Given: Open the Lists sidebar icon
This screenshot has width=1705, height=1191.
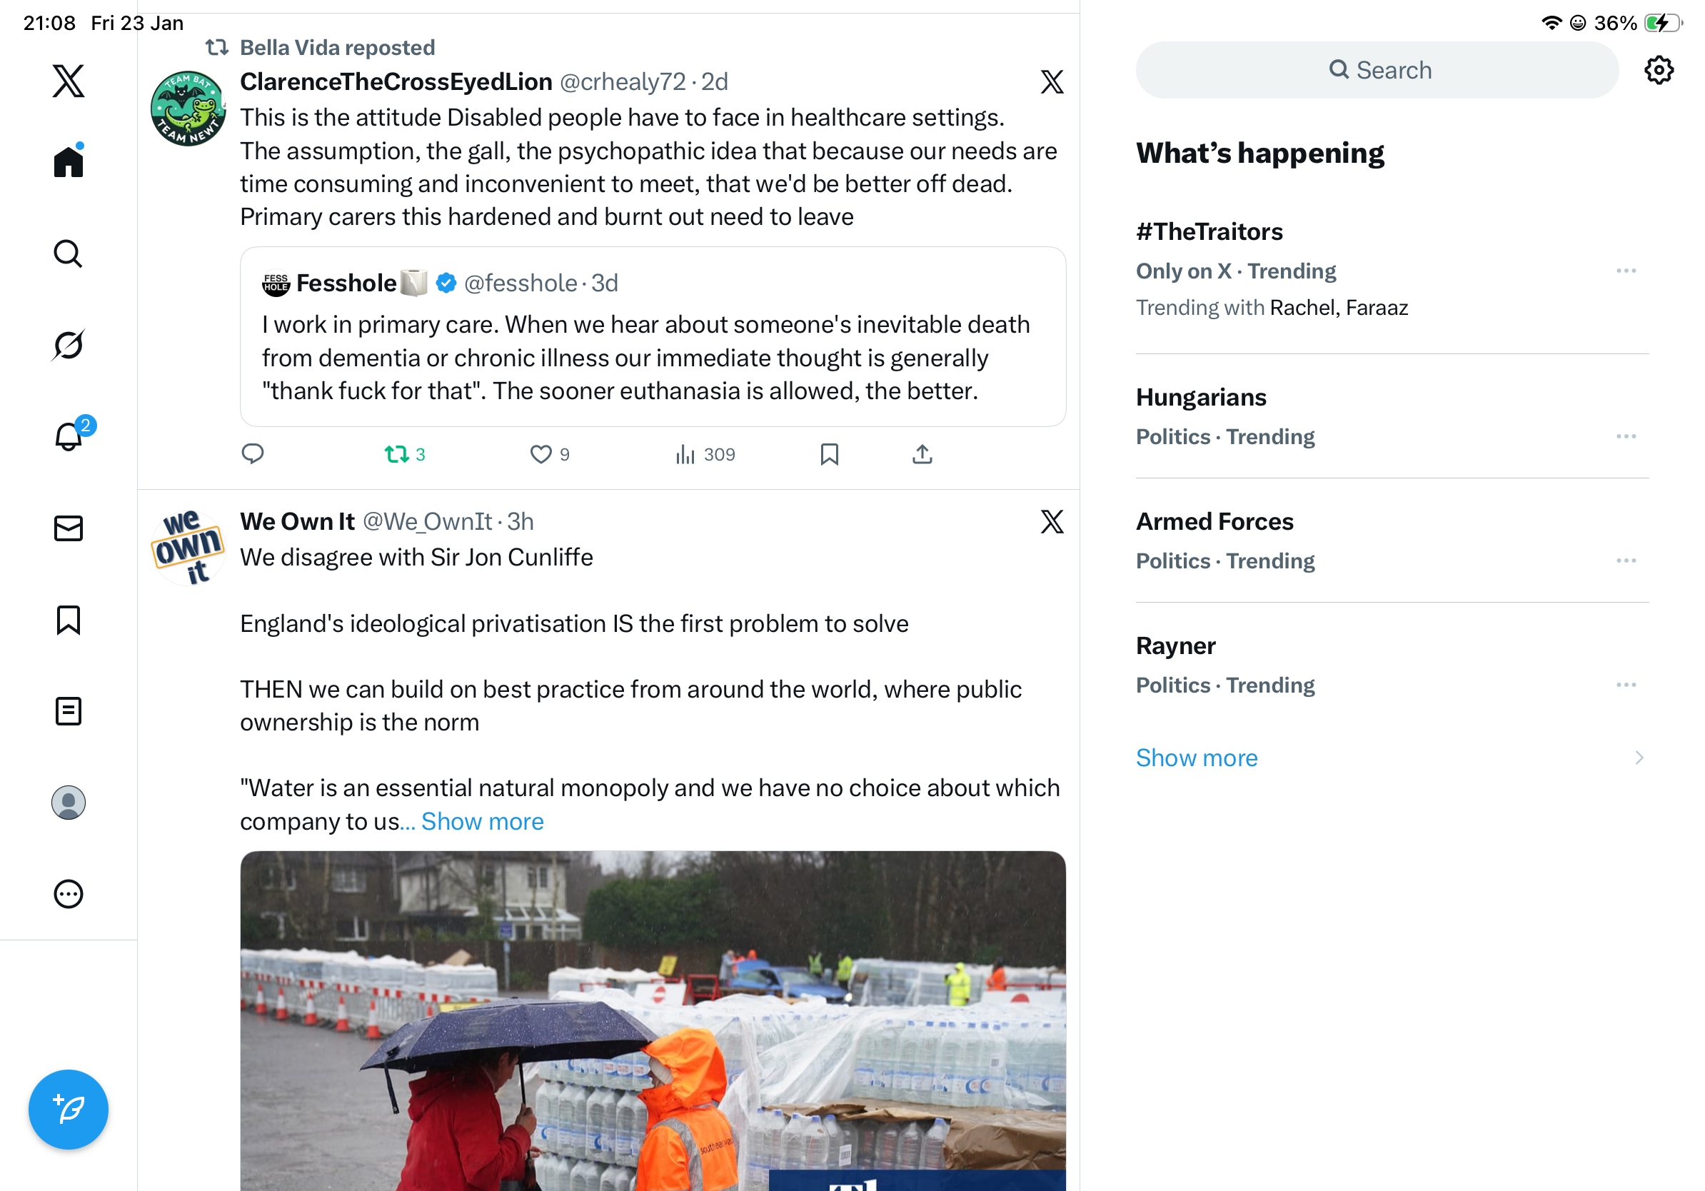Looking at the screenshot, I should tap(69, 711).
